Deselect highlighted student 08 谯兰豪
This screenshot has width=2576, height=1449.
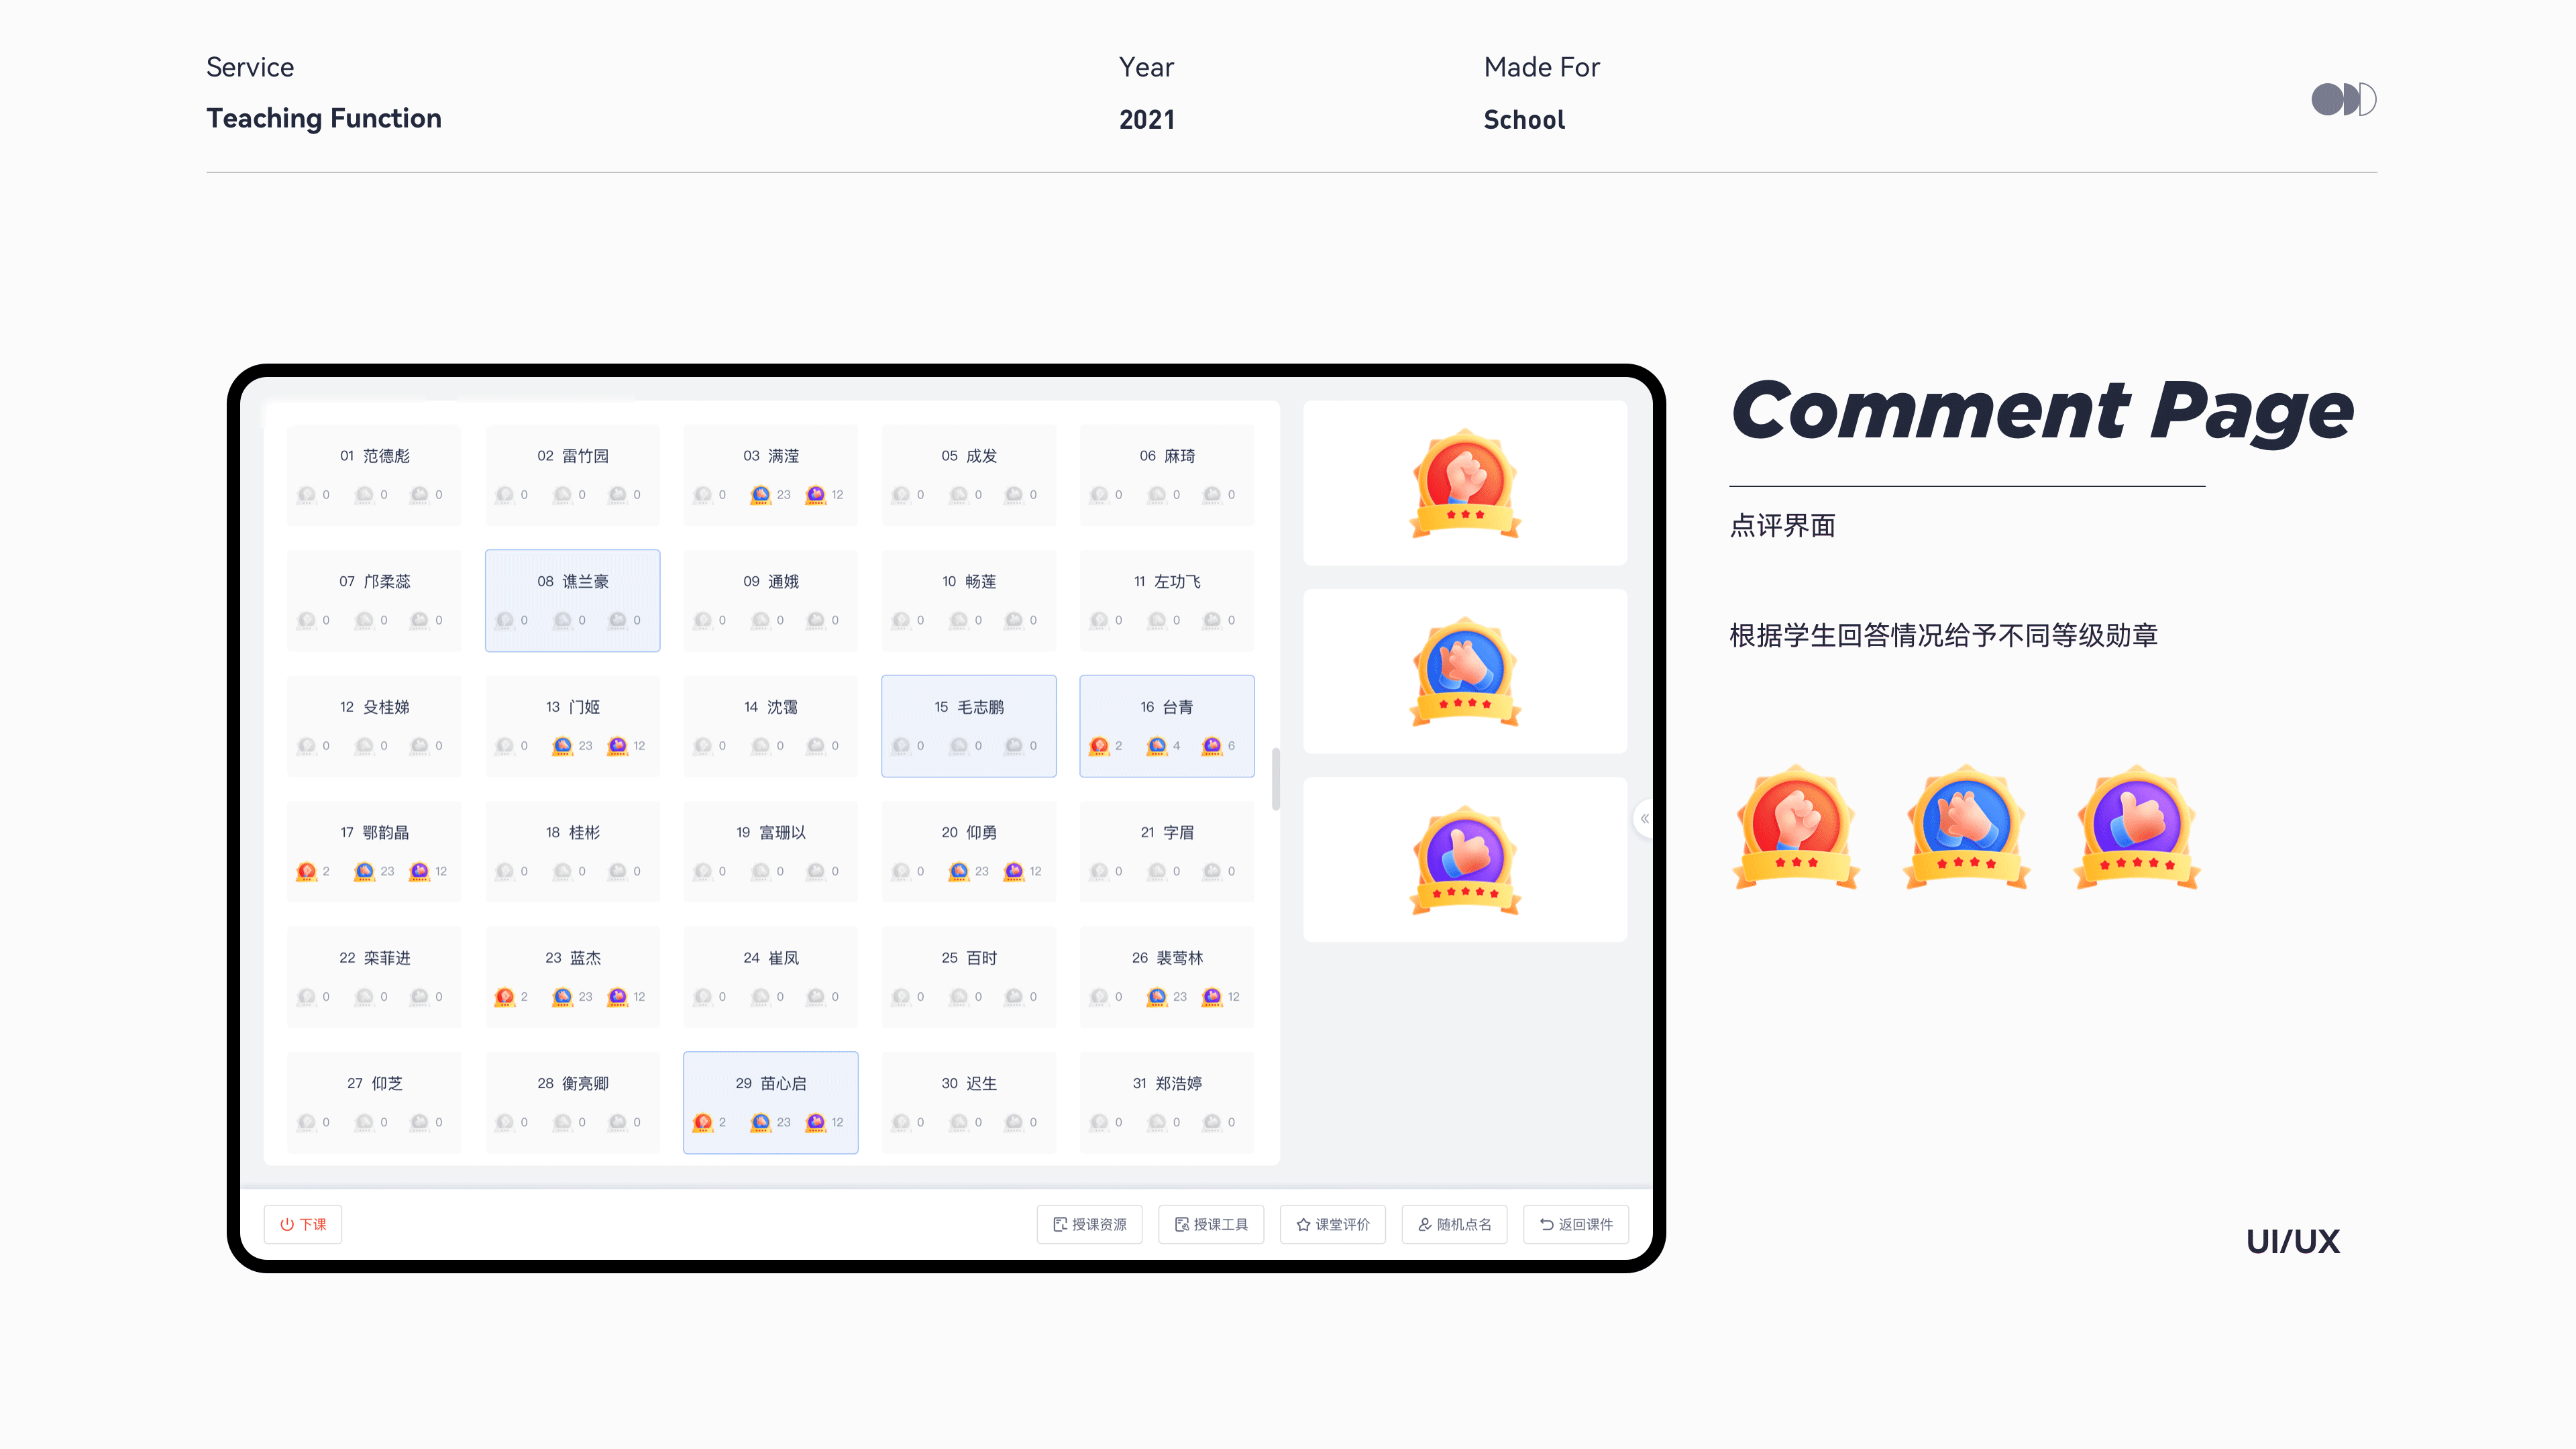(x=573, y=601)
